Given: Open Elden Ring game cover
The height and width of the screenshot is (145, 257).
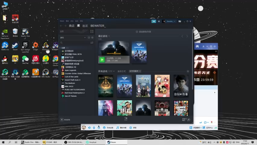Looking at the screenshot, I should pyautogui.click(x=106, y=86).
